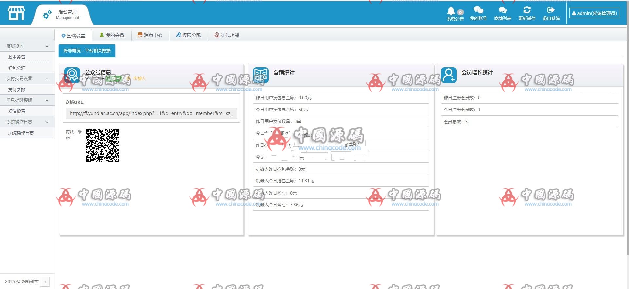The height and width of the screenshot is (289, 629).
Task: Click 昨日用户发包总金额: 0.00元 row
Action: coord(341,98)
